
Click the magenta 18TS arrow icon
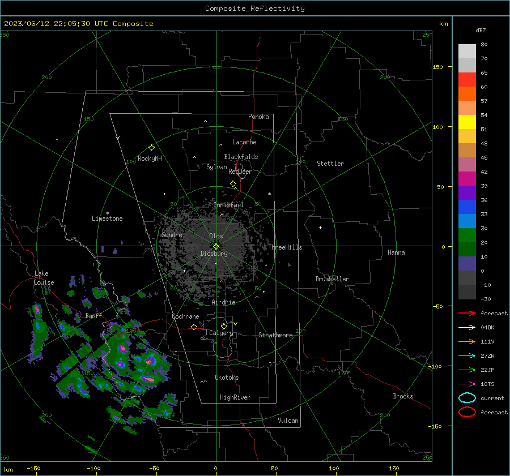467,384
